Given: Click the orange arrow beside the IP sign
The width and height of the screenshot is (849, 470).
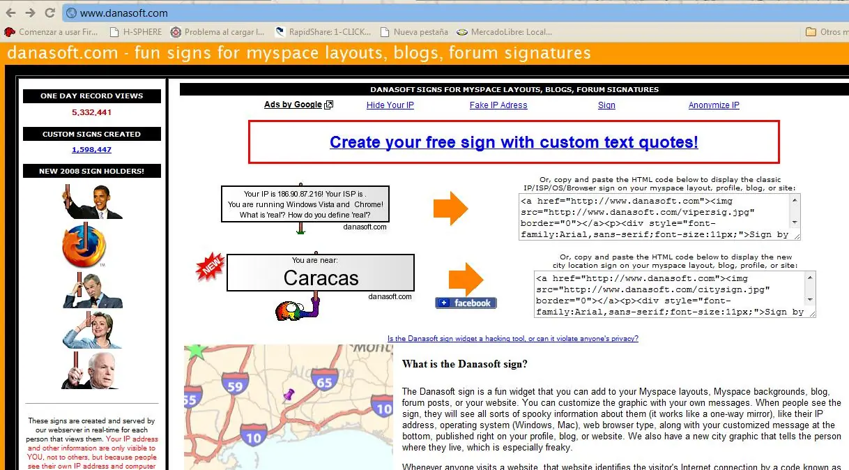Looking at the screenshot, I should click(x=451, y=207).
